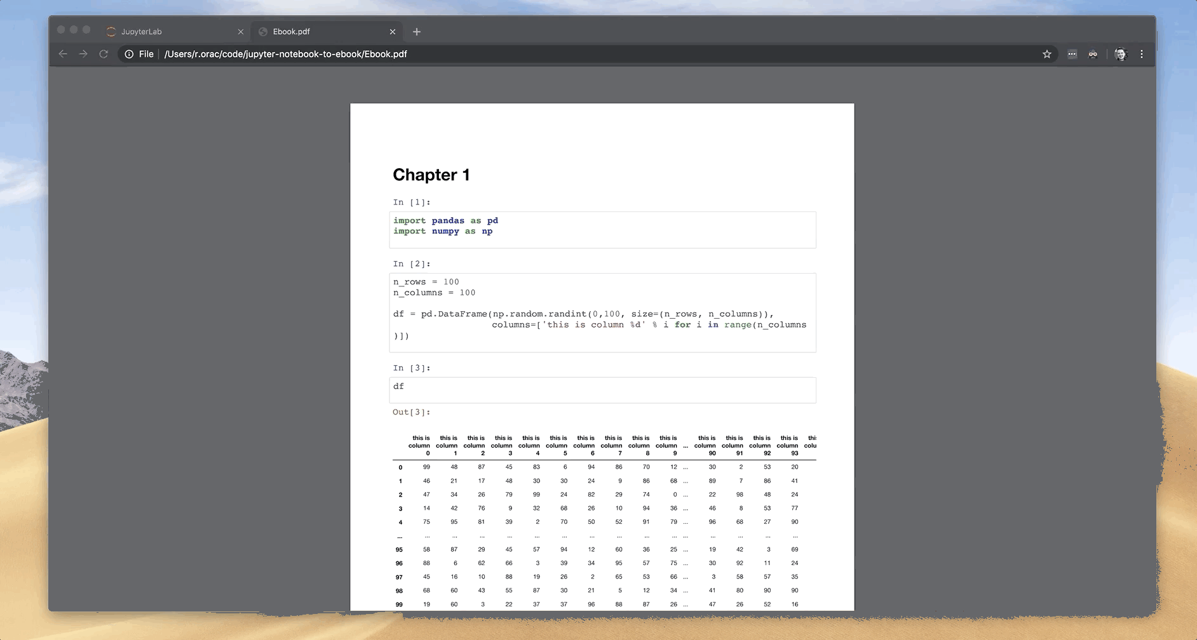Reload the Ebook.pdf page
The height and width of the screenshot is (640, 1197).
104,54
